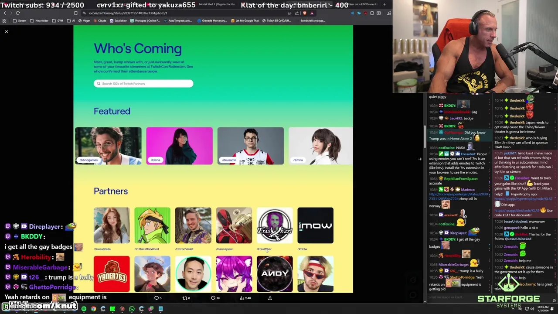Image resolution: width=558 pixels, height=314 pixels.
Task: Click the /FrasWhar partner name link
Action: click(264, 249)
